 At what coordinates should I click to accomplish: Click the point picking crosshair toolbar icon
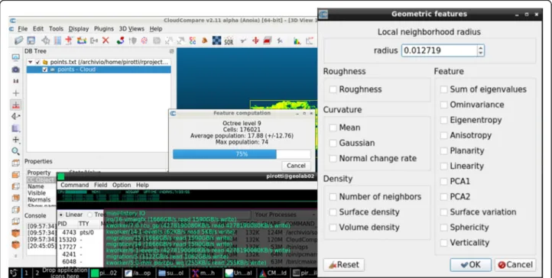click(45, 40)
